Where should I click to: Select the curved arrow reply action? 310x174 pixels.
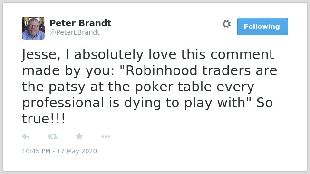tap(26, 137)
